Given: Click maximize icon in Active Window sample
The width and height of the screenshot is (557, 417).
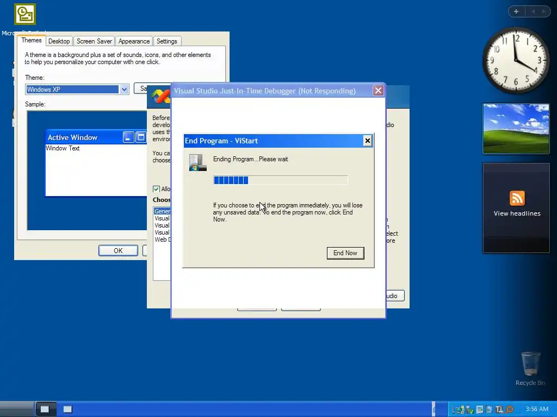Looking at the screenshot, I should 141,137.
